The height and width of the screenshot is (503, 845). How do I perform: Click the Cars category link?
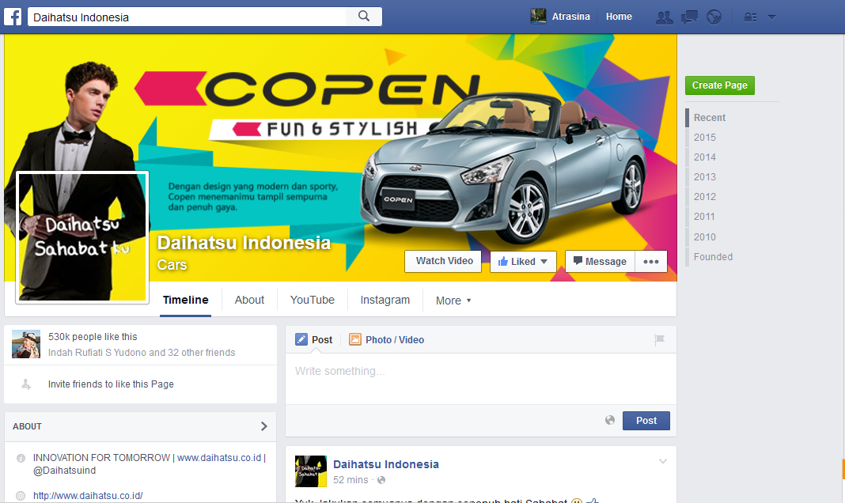point(172,265)
